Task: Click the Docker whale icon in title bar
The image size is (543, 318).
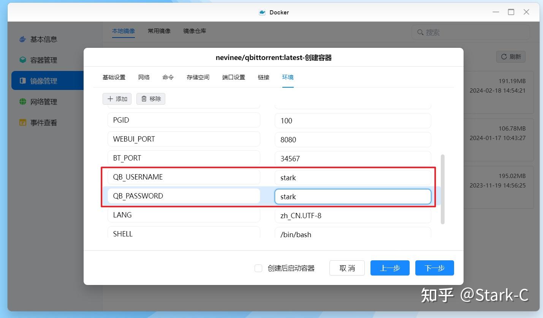Action: pyautogui.click(x=262, y=12)
